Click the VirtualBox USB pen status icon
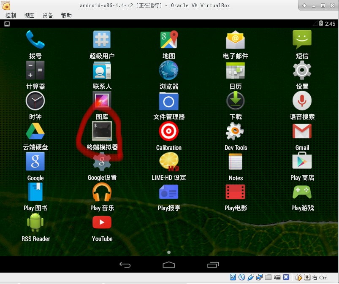The width and height of the screenshot is (339, 284). click(x=251, y=277)
